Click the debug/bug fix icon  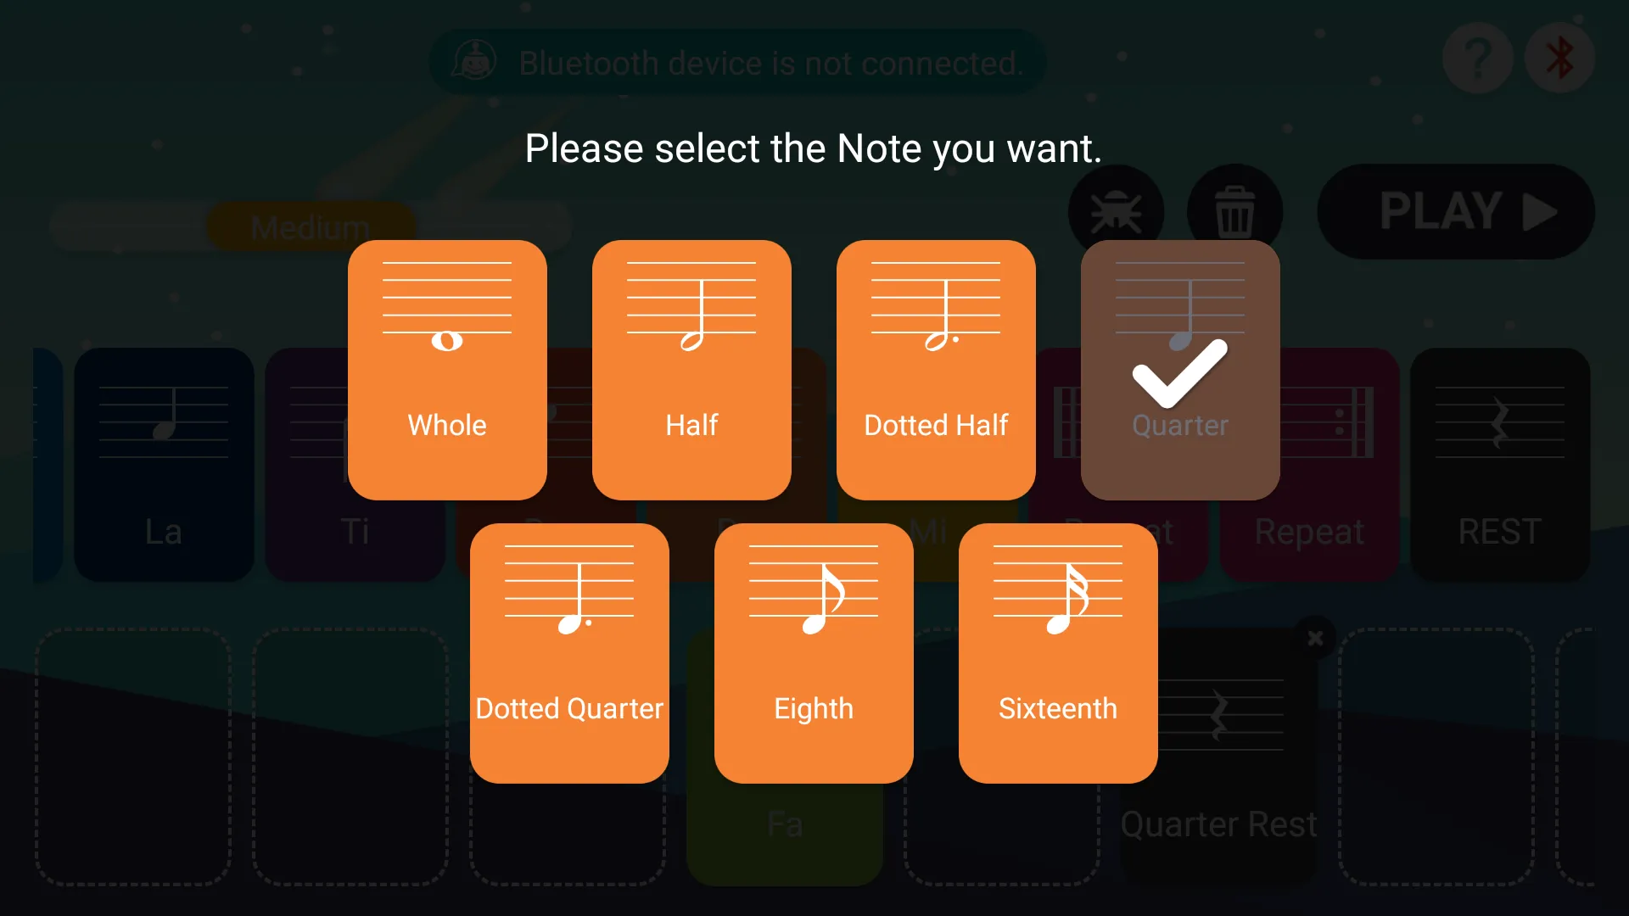(1116, 211)
